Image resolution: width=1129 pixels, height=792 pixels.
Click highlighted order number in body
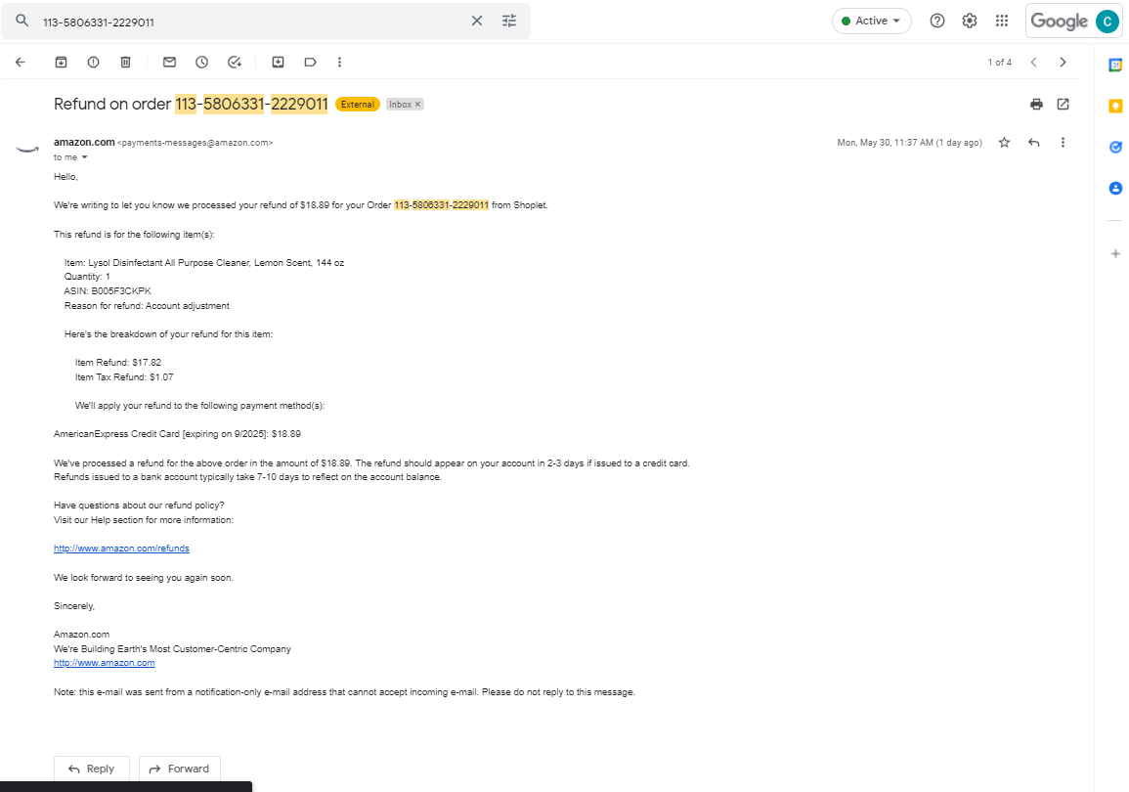[x=442, y=205]
